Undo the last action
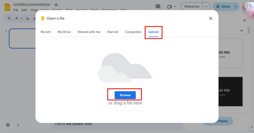Image resolution: width=254 pixels, height=133 pixels. (27, 19)
